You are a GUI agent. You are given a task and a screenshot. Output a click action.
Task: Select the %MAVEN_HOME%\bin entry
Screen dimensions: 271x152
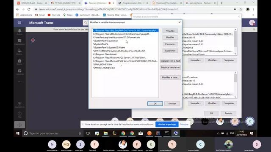(x=125, y=68)
